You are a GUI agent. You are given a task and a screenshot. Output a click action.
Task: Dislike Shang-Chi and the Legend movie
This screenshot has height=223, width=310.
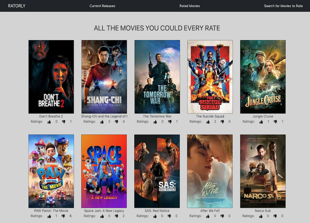tap(117, 122)
